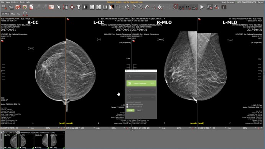Select the magnifier glass tool
265x149 pixels.
(x=118, y=7)
